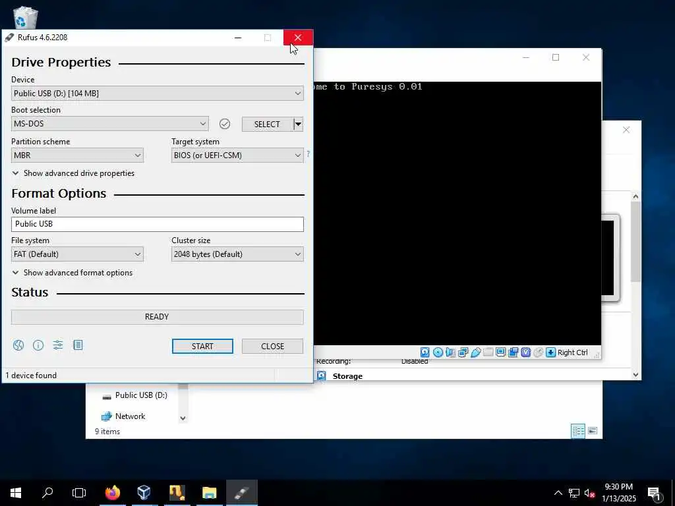Open Firefox from the taskbar
The image size is (675, 506).
(113, 493)
